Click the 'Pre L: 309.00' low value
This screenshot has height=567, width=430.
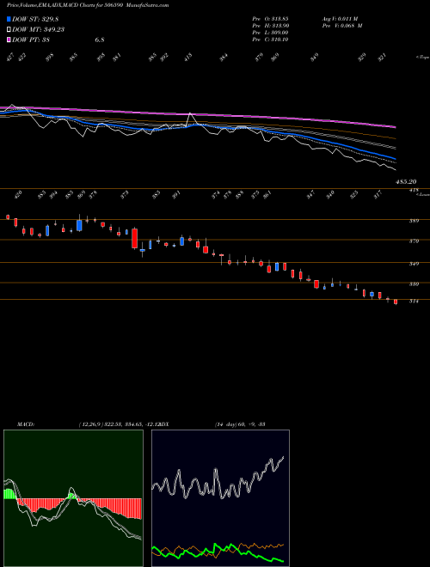[270, 33]
